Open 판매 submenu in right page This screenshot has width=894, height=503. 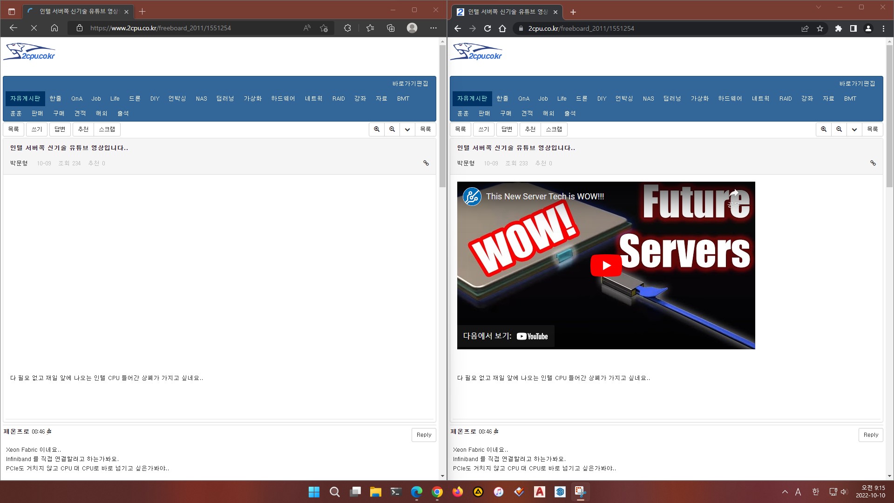[484, 113]
